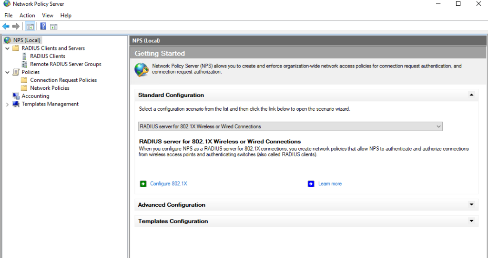Click the RADIUS Clients server icon
Image resolution: width=488 pixels, height=258 pixels.
pyautogui.click(x=24, y=56)
